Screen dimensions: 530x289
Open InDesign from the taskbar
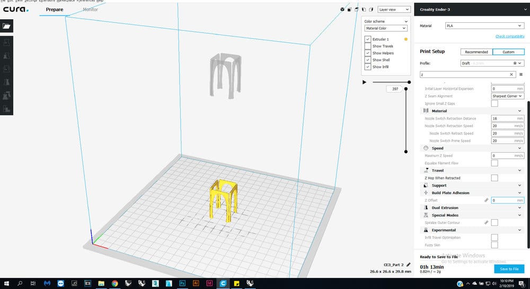[x=209, y=283]
